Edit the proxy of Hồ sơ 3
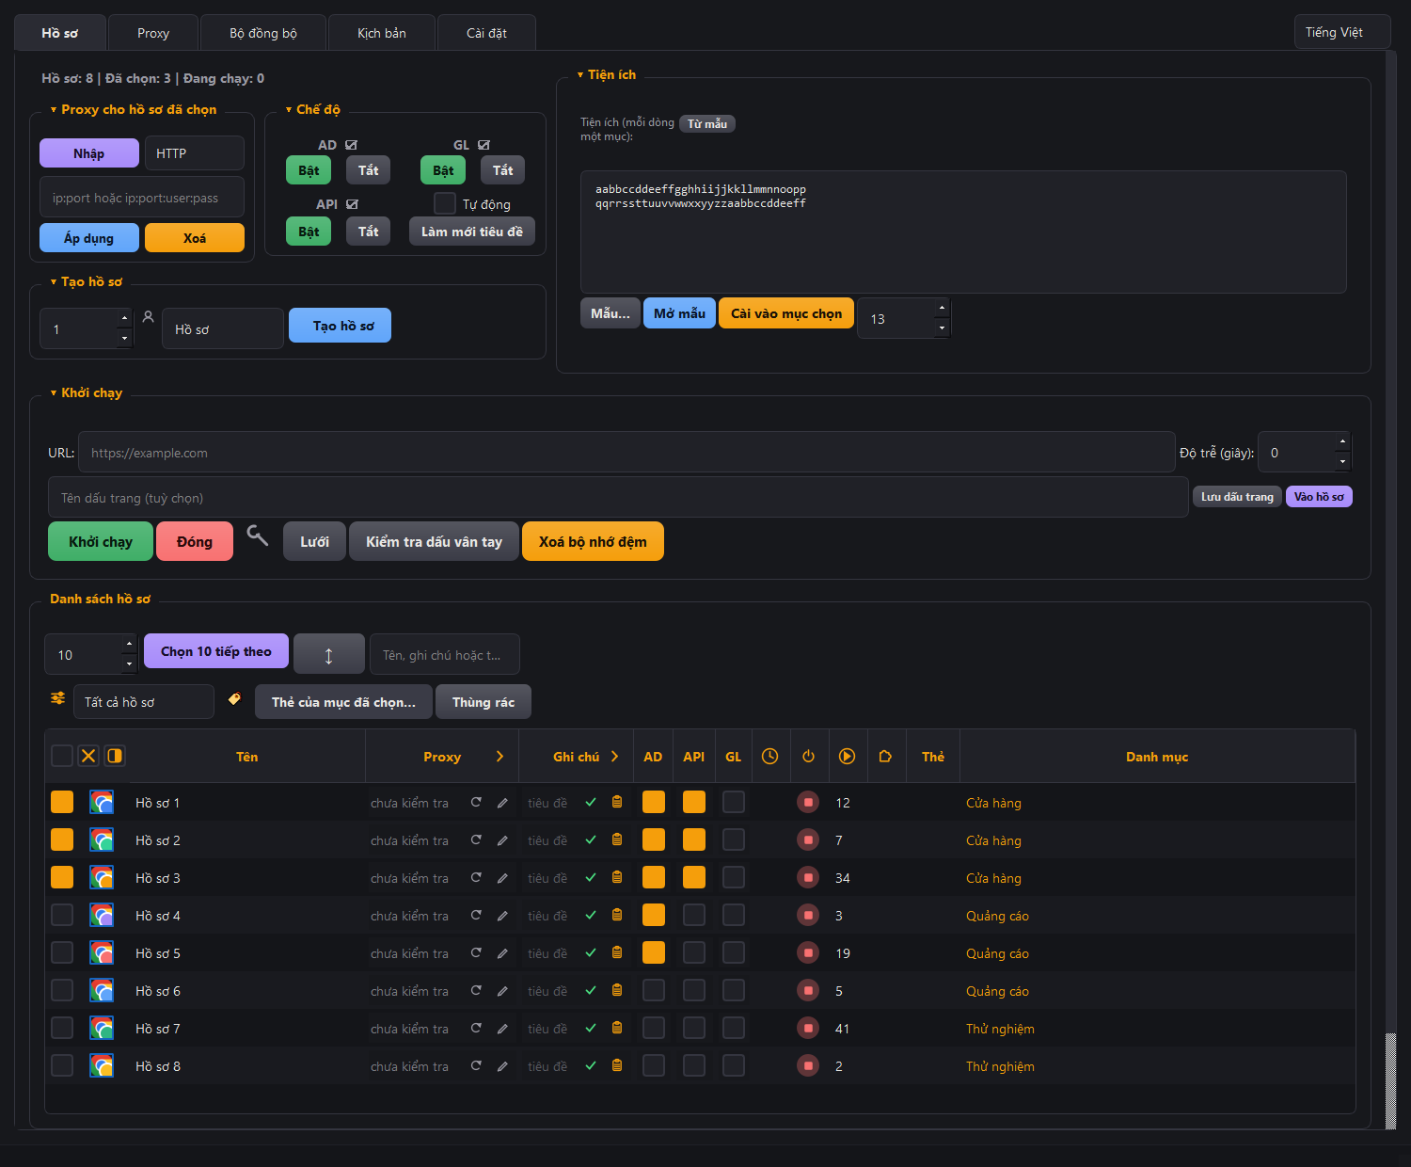Screen dimensions: 1411x1167 (502, 878)
